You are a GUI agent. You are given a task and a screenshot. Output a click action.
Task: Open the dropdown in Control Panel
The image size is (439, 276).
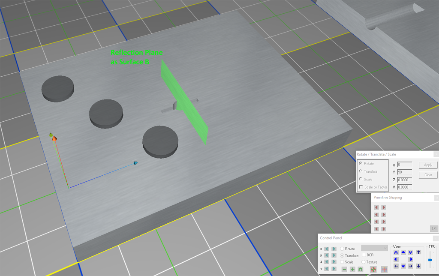(x=374, y=248)
